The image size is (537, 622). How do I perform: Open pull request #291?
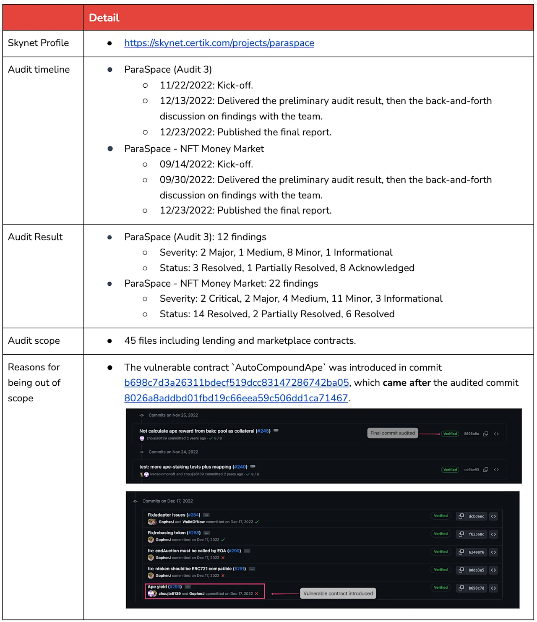239,569
